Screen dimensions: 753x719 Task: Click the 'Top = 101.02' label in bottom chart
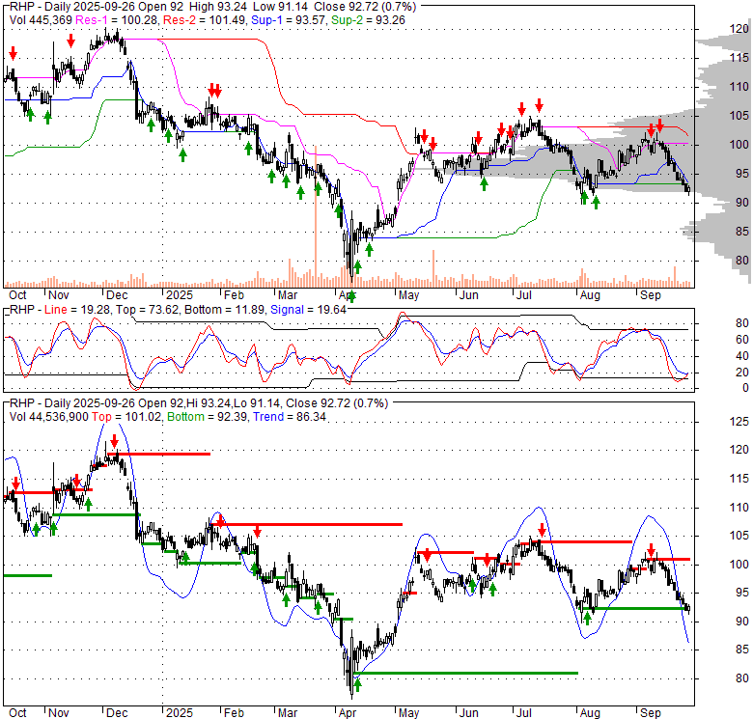point(126,417)
